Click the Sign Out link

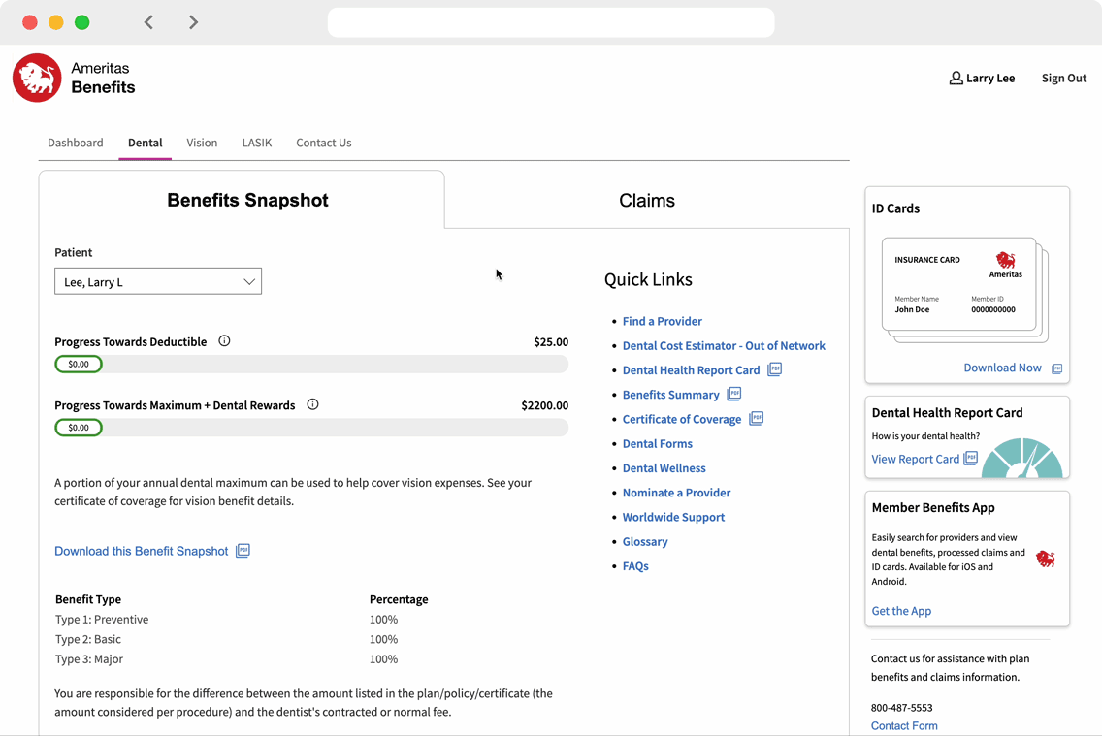click(1063, 79)
